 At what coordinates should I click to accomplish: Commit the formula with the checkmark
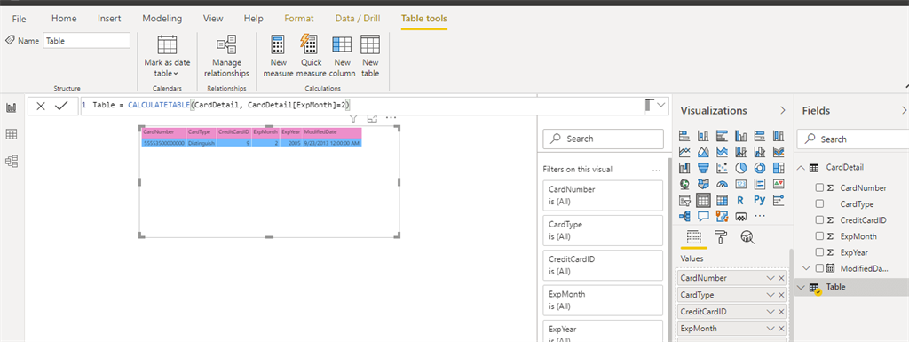pyautogui.click(x=61, y=106)
